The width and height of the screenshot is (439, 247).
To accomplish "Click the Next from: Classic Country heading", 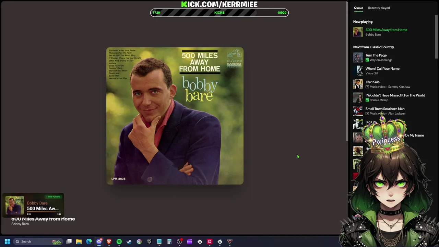I will point(373,47).
